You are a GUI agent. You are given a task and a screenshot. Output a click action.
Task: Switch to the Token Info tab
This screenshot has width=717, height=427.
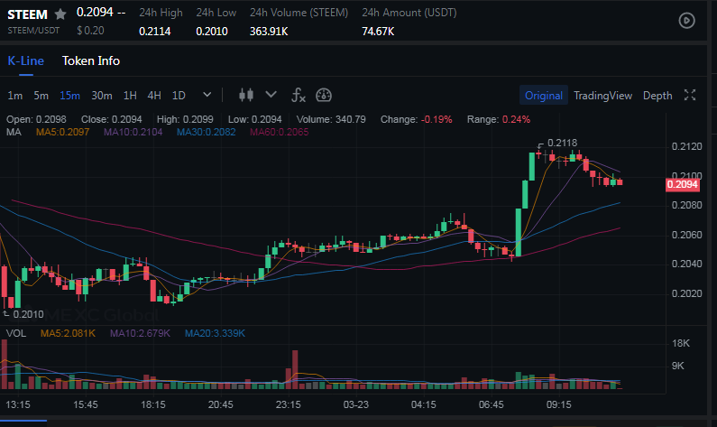point(91,60)
